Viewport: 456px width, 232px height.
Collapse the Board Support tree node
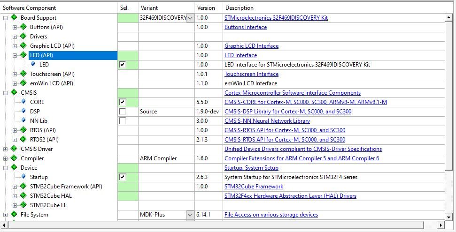tap(5, 18)
